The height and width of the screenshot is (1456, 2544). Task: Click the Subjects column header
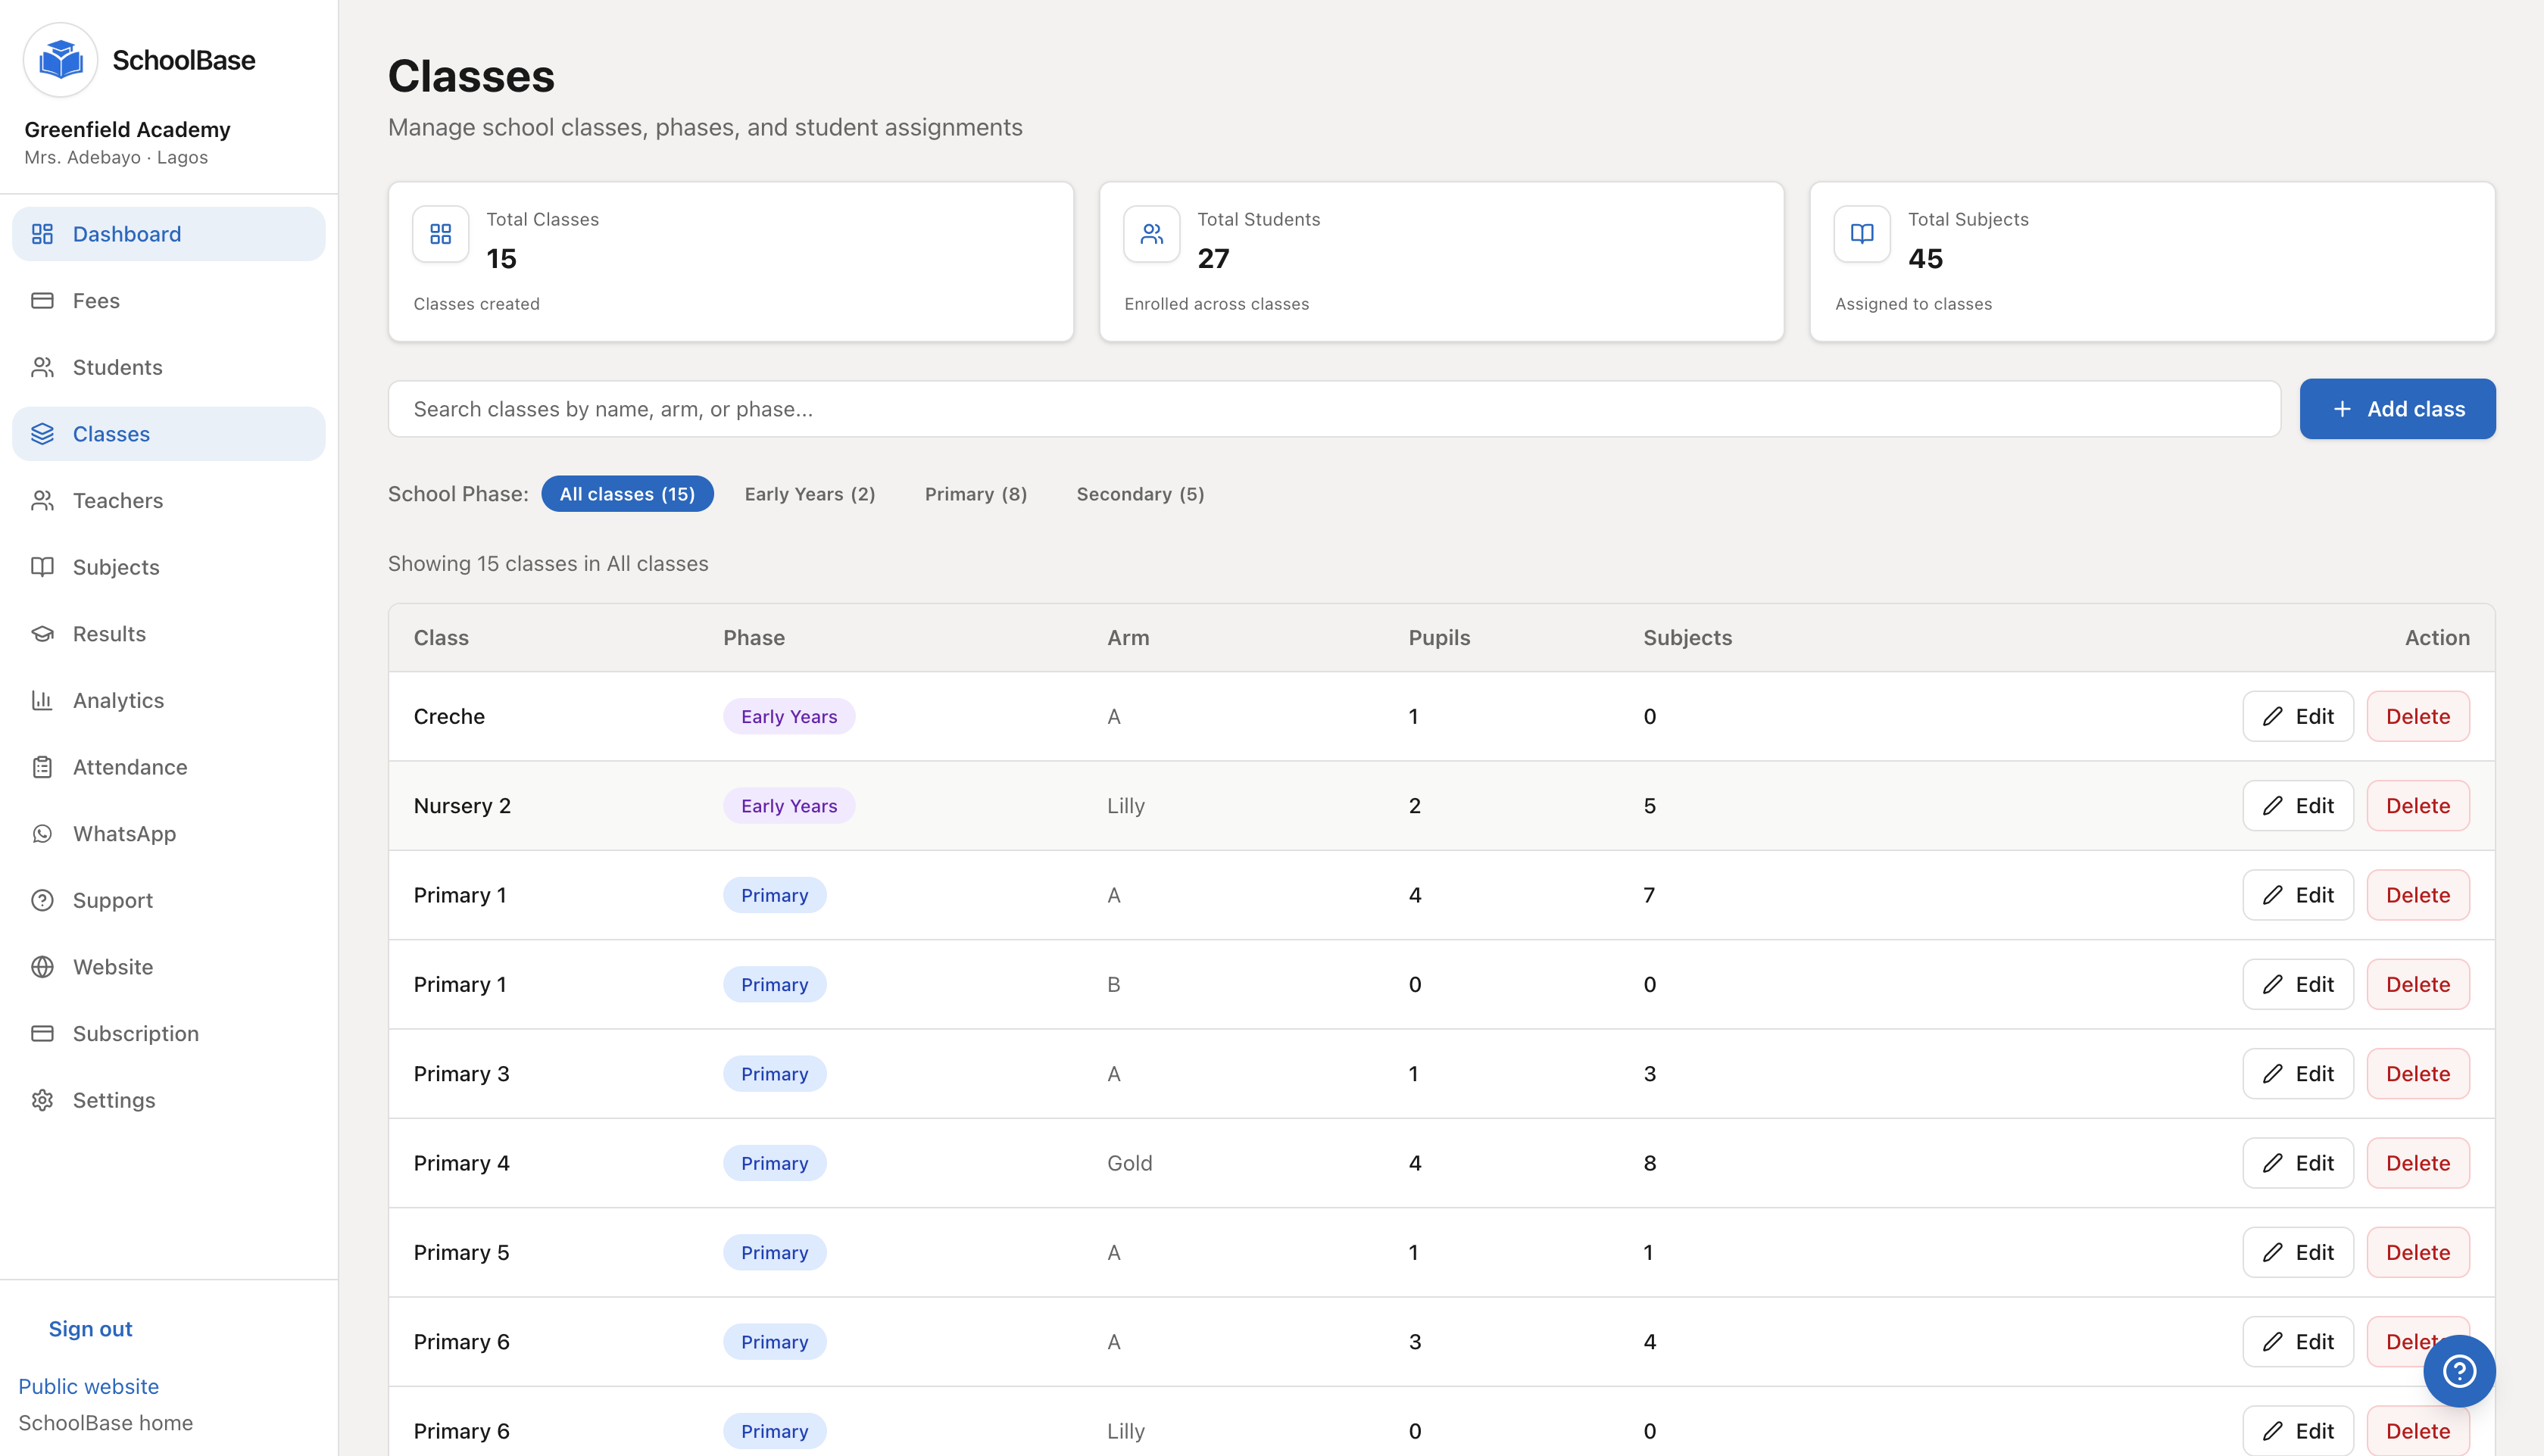tap(1688, 638)
